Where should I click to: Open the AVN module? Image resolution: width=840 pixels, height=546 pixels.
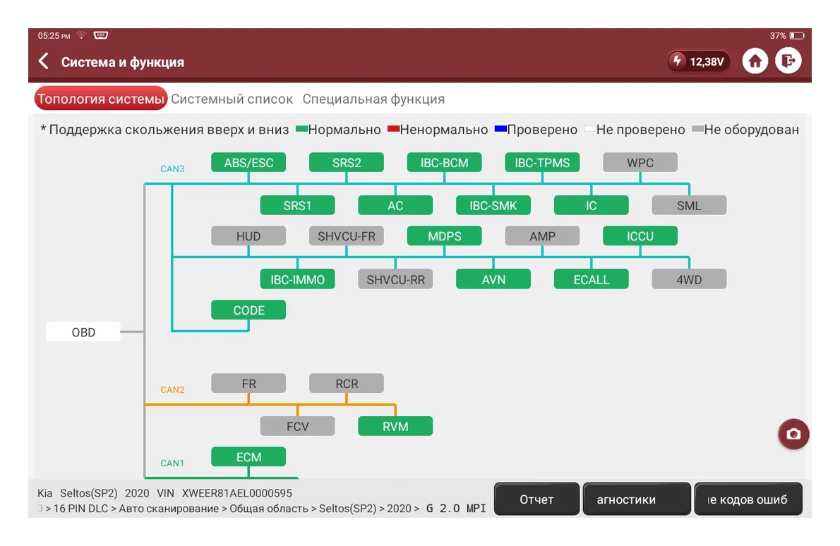493,279
